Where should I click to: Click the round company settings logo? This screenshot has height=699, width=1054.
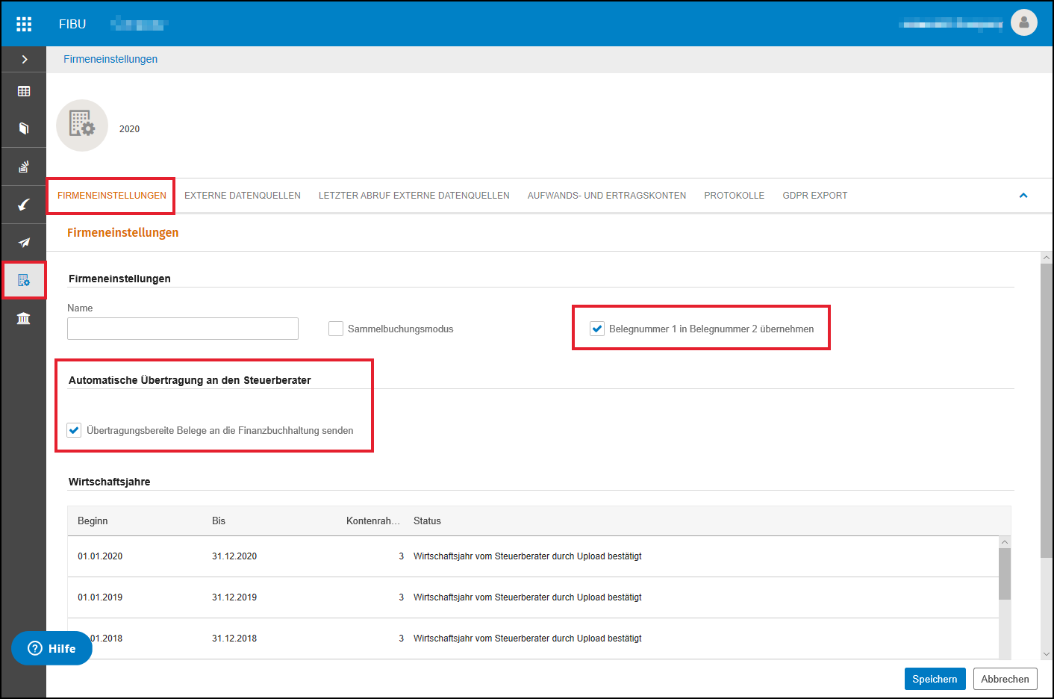82,125
